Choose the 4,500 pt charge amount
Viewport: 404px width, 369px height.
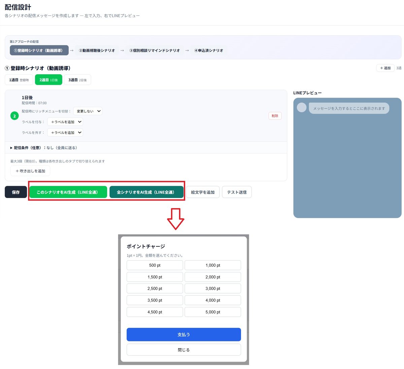(155, 312)
